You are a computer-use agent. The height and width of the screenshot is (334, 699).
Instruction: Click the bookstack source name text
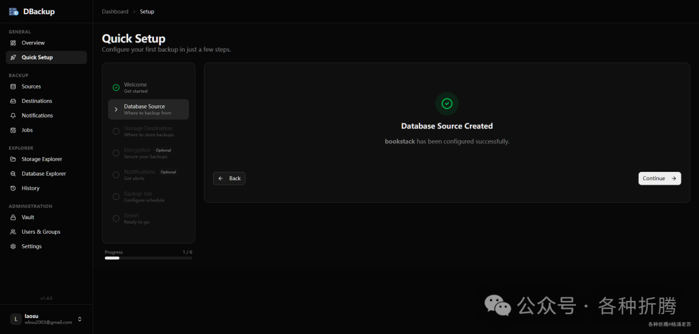400,141
